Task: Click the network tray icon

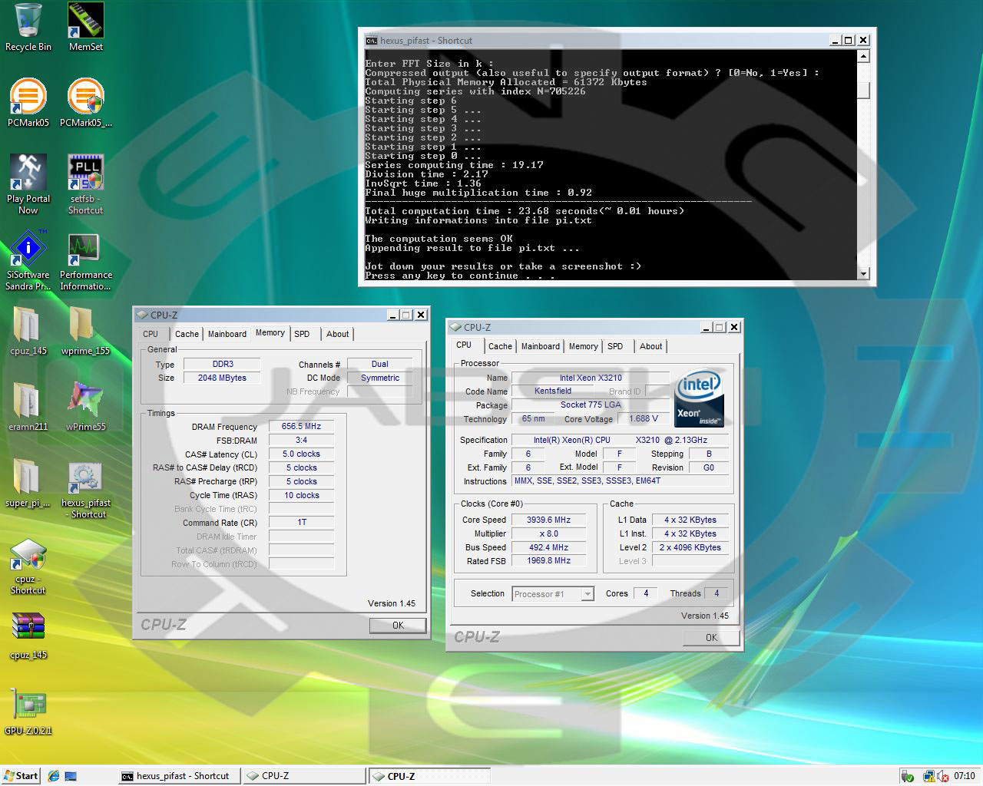Action: tap(928, 776)
